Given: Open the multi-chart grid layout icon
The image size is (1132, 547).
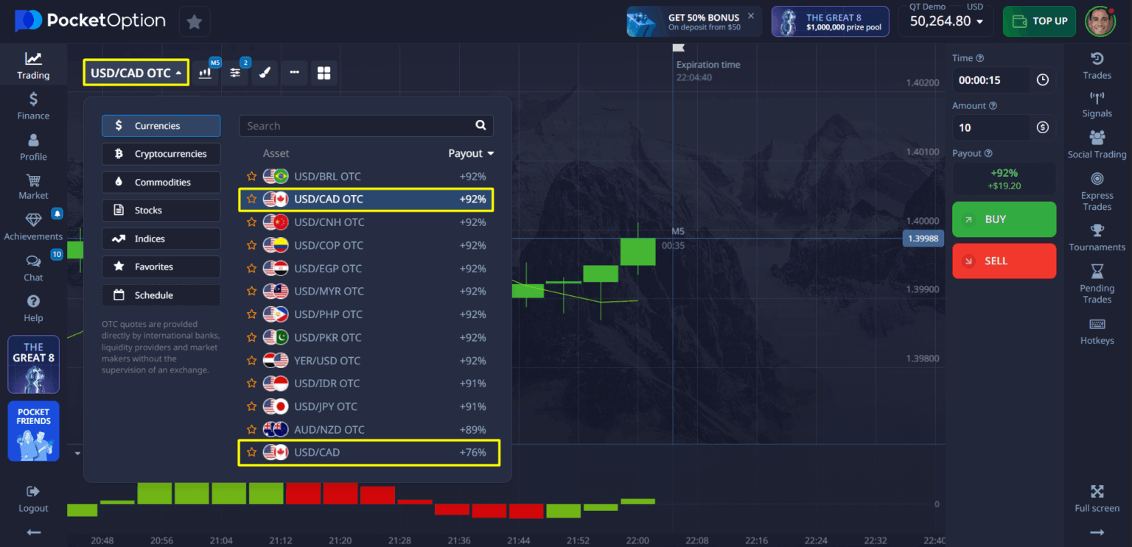Looking at the screenshot, I should pyautogui.click(x=323, y=73).
